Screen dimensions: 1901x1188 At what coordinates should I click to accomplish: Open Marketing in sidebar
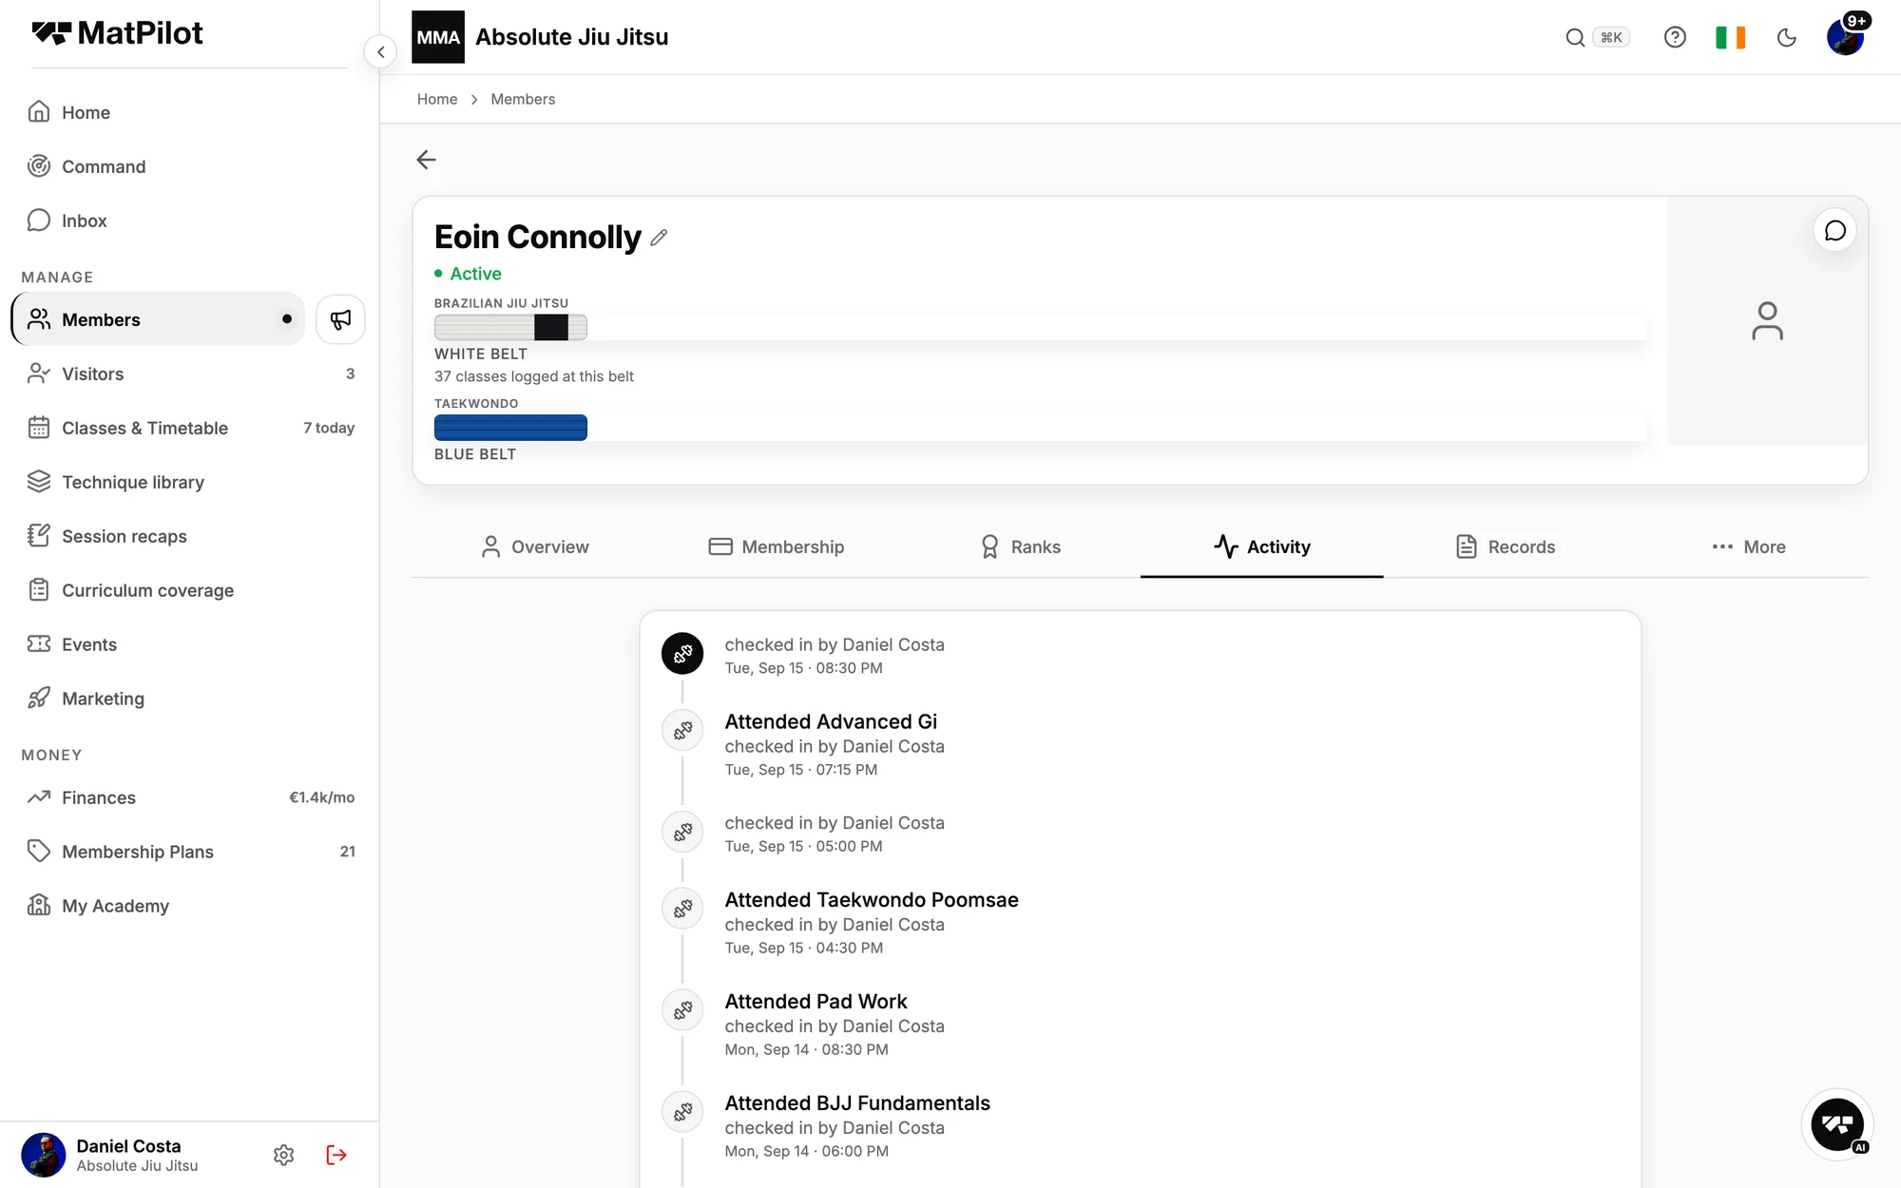[188, 699]
